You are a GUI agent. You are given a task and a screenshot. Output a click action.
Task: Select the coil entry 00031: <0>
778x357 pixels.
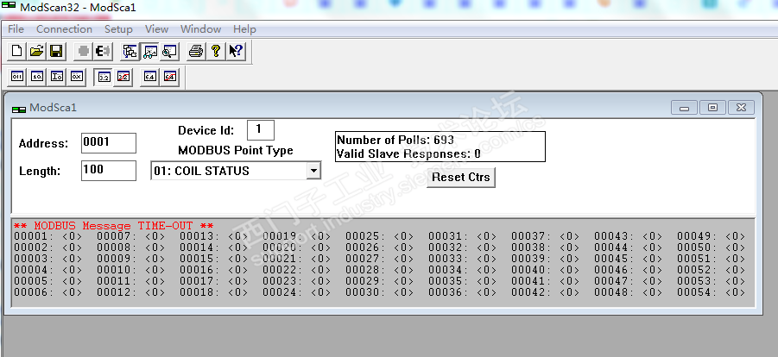462,236
